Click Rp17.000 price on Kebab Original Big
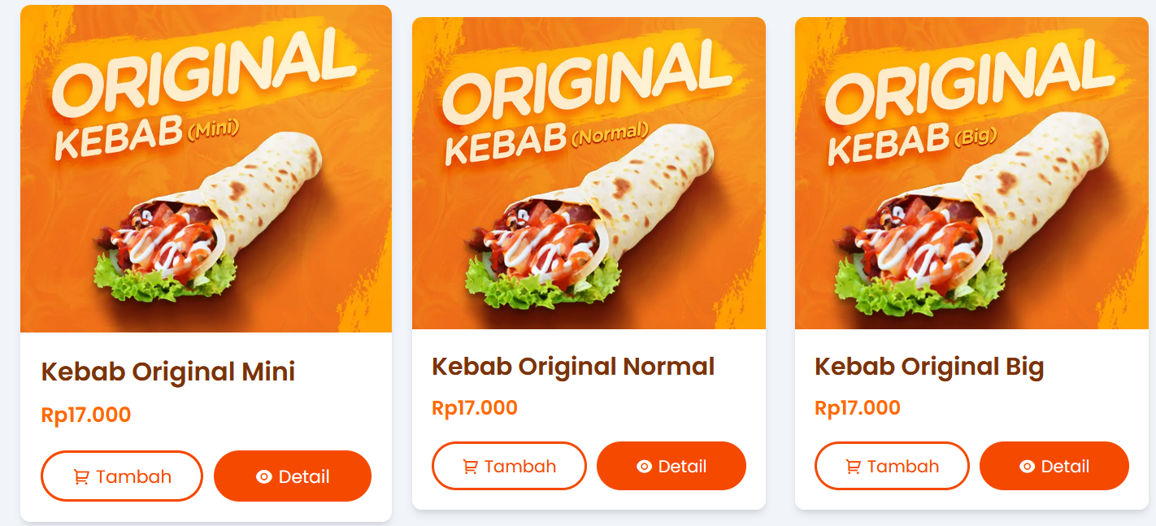The width and height of the screenshot is (1156, 526). pyautogui.click(x=858, y=407)
